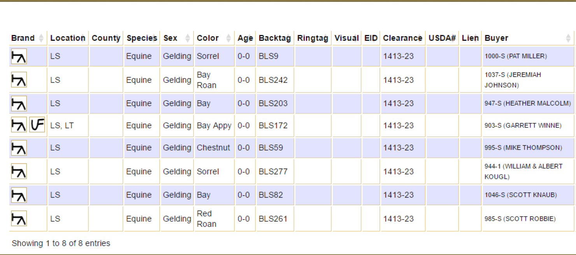
Task: Open the brand icon in the BLS9 row
Action: pyautogui.click(x=19, y=56)
